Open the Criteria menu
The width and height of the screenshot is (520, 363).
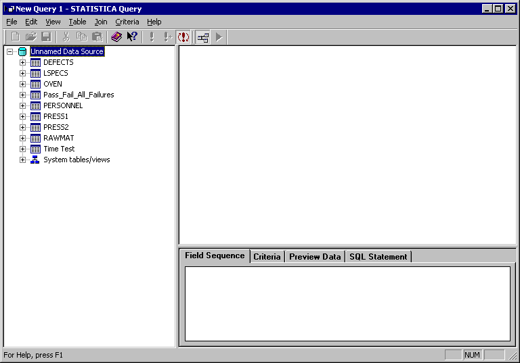tap(127, 22)
